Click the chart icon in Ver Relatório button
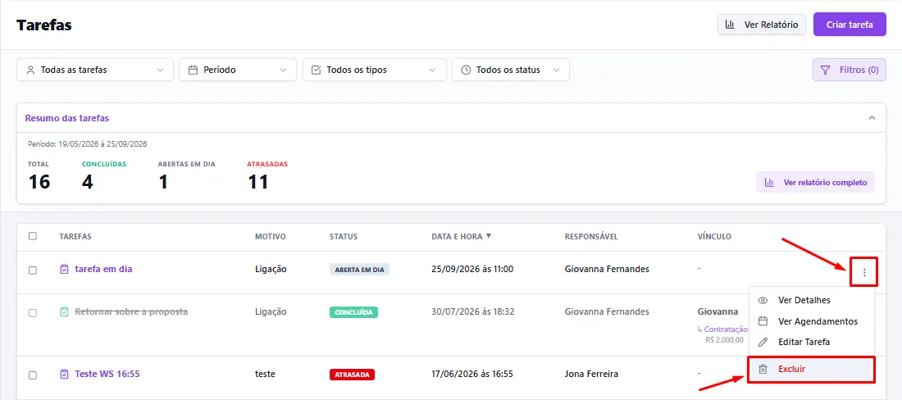This screenshot has height=400, width=902. tap(730, 25)
